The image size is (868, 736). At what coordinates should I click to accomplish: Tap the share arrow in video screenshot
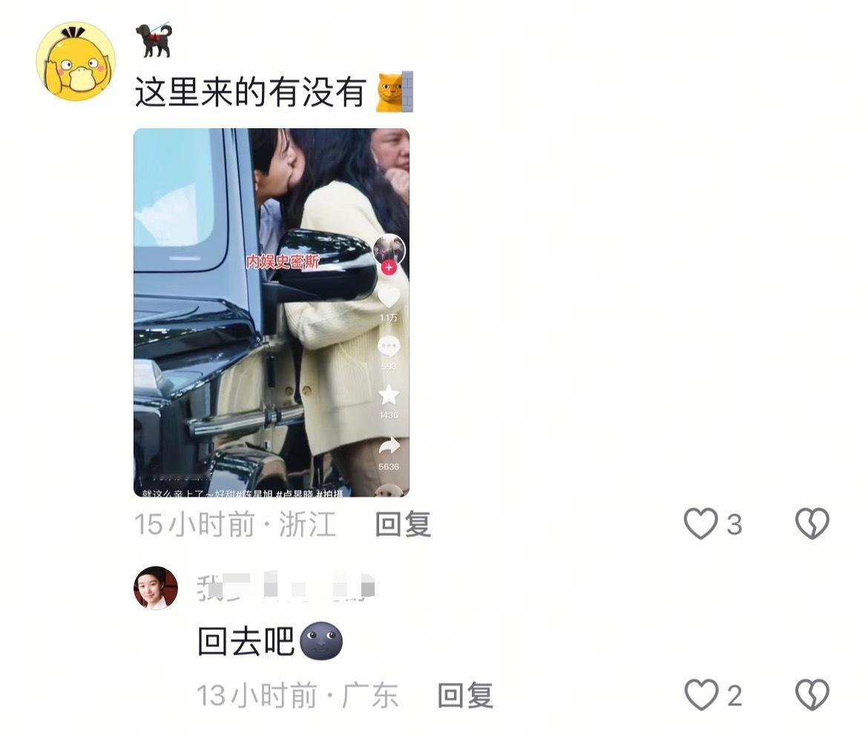[389, 445]
